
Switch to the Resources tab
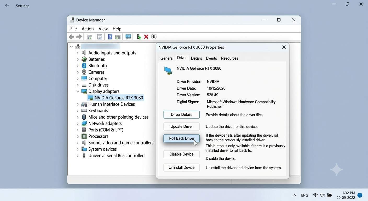pos(229,58)
